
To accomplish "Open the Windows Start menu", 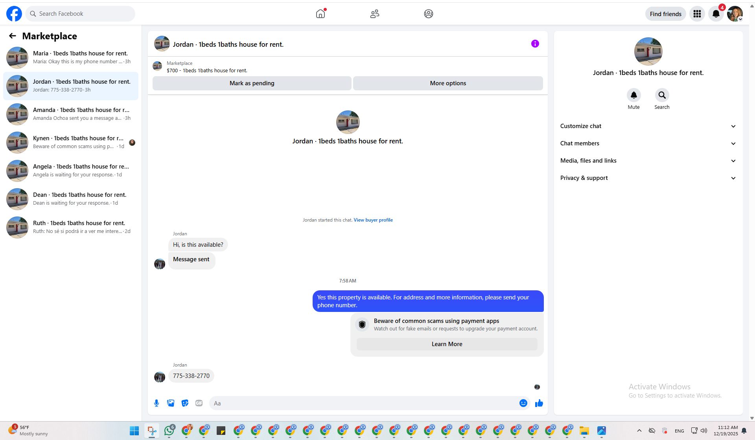I will pyautogui.click(x=134, y=431).
